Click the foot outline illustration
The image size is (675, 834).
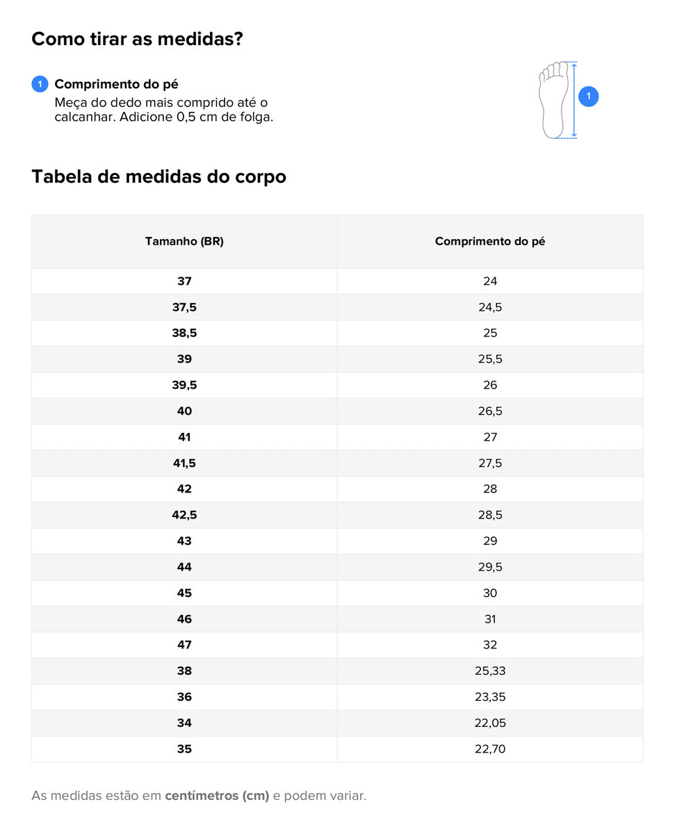[553, 100]
